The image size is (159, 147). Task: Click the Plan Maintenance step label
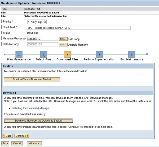[x=19, y=59]
